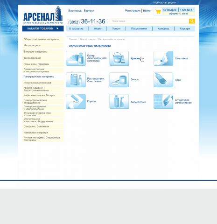Click the magnifier search button
The height and width of the screenshot is (224, 217).
click(192, 21)
